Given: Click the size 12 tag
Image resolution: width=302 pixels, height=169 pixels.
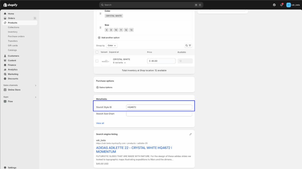Looking at the screenshot, I should pos(126,30).
